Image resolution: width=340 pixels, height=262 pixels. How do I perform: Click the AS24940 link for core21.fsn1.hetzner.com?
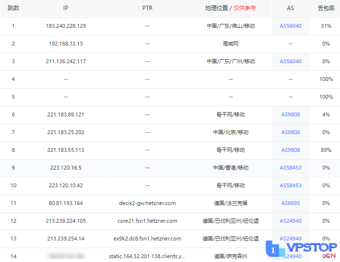[290, 221]
